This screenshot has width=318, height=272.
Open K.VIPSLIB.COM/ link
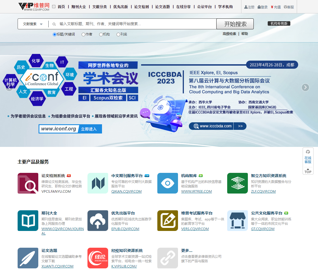[x=124, y=266]
